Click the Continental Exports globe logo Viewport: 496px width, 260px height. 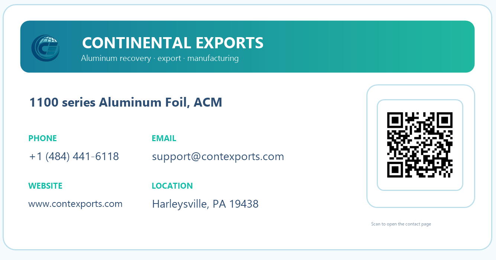click(45, 48)
